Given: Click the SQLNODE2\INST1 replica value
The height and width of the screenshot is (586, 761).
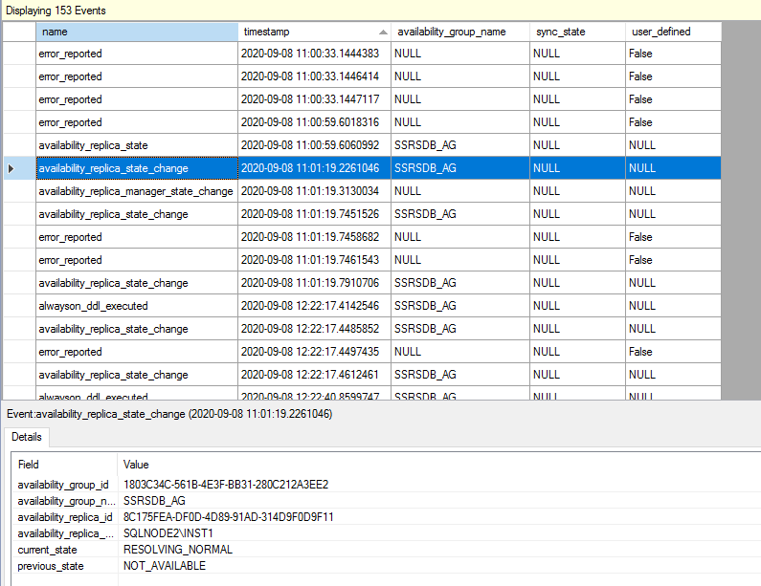Looking at the screenshot, I should (x=168, y=533).
